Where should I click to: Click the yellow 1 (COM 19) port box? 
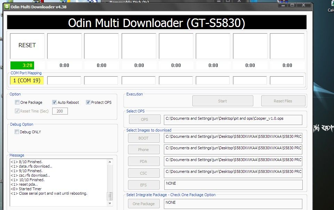(x=27, y=80)
